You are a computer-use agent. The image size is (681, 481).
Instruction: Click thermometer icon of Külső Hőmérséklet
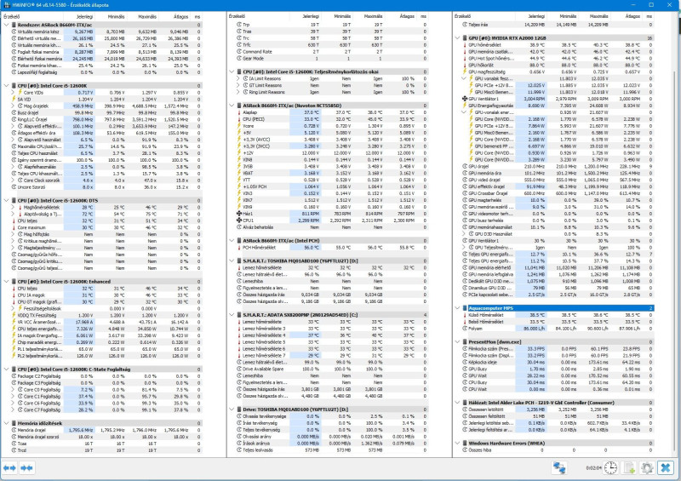click(465, 315)
